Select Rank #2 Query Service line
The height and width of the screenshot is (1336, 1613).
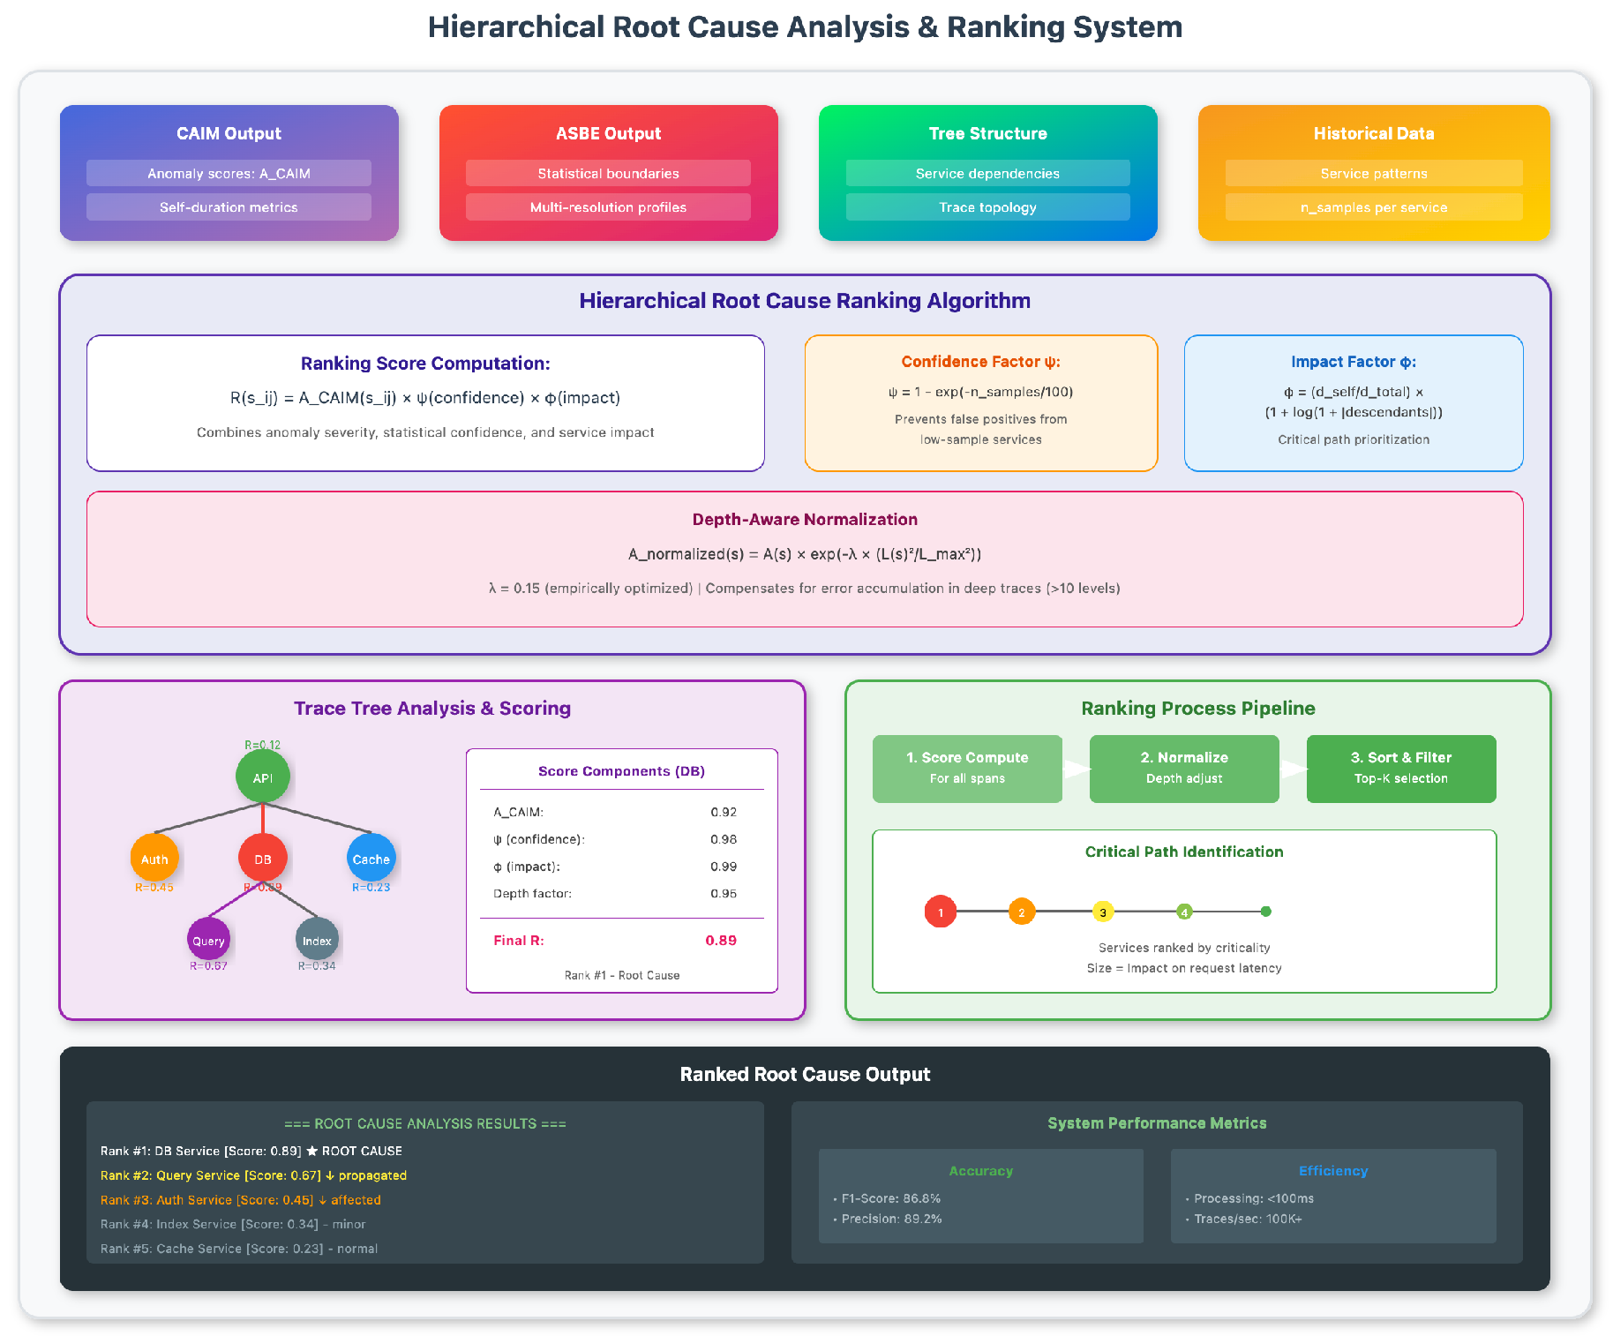(253, 1175)
